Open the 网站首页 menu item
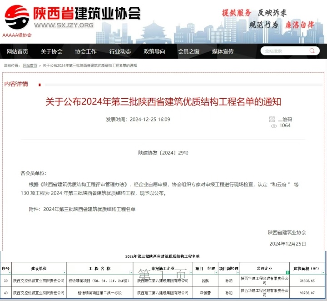 pyautogui.click(x=17, y=52)
